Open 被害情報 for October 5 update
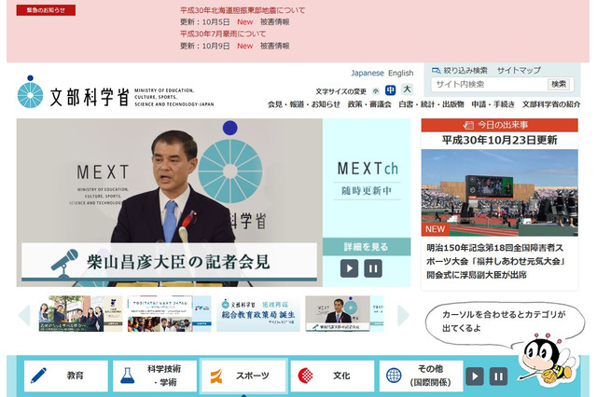The width and height of the screenshot is (597, 397). [275, 22]
